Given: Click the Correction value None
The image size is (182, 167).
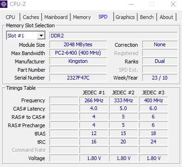Looking at the screenshot, I should pyautogui.click(x=160, y=44).
